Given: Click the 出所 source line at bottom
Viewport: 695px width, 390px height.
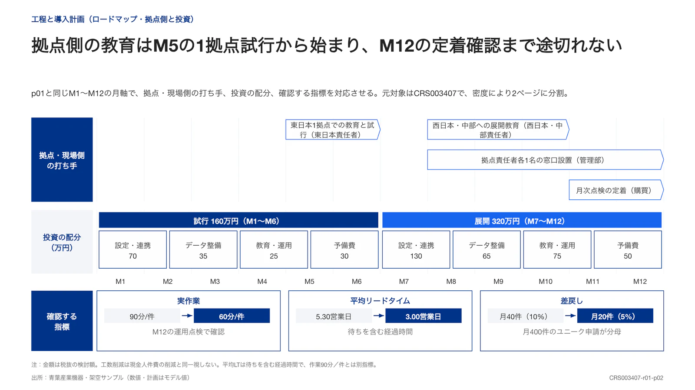Looking at the screenshot, I should point(112,378).
